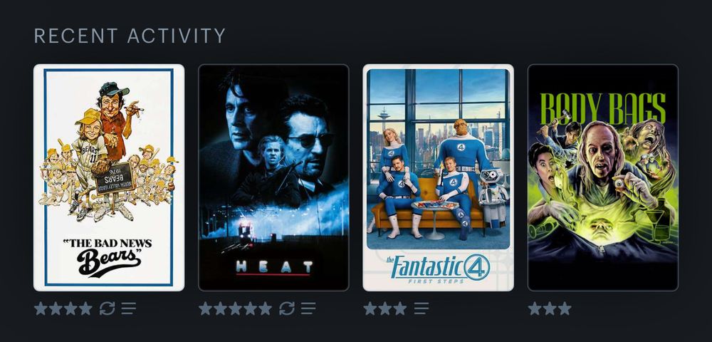The image size is (712, 342).
Task: Select the middle star below Body Bags
Action: (x=550, y=309)
